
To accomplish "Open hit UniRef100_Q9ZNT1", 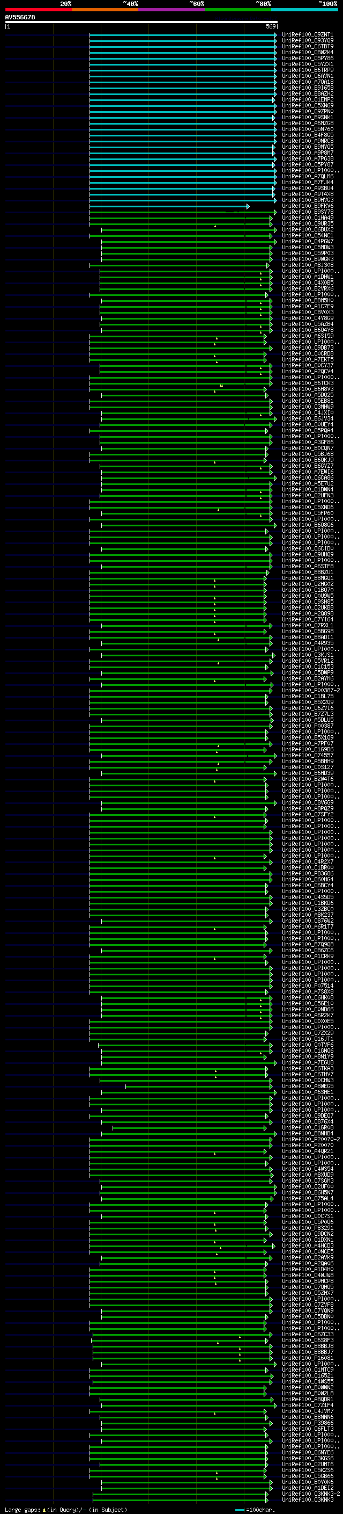I will tap(308, 35).
